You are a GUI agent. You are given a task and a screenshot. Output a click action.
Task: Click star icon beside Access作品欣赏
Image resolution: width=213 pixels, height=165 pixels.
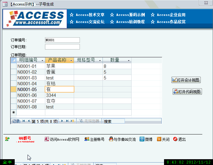pyautogui.click(x=152, y=22)
